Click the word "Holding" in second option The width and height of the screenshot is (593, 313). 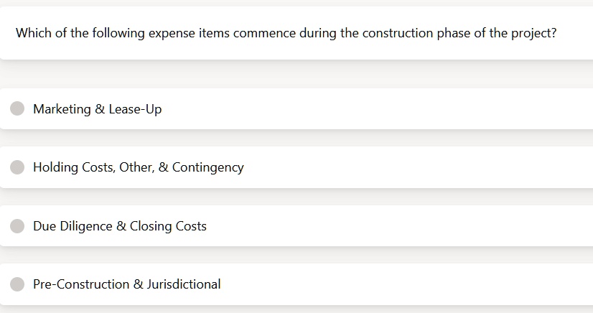point(55,167)
